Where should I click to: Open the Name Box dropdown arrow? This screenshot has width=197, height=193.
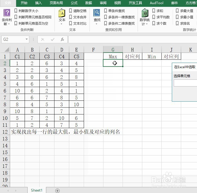click(x=27, y=39)
